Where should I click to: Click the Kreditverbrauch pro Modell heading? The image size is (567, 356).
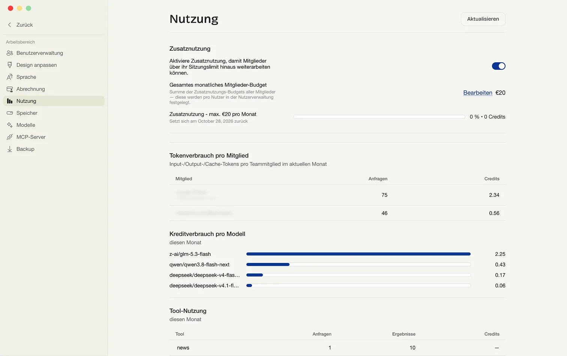click(207, 234)
